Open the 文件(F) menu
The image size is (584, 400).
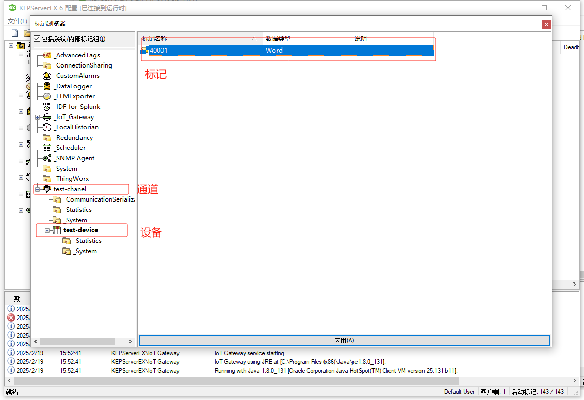coord(17,21)
